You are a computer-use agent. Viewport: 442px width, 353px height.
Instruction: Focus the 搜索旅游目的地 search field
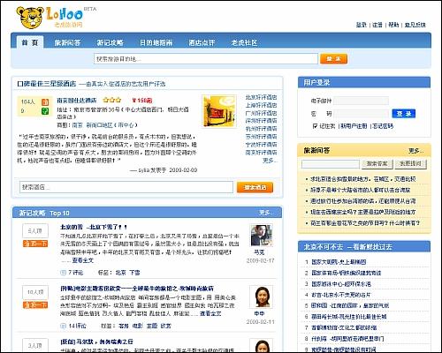coord(206,59)
